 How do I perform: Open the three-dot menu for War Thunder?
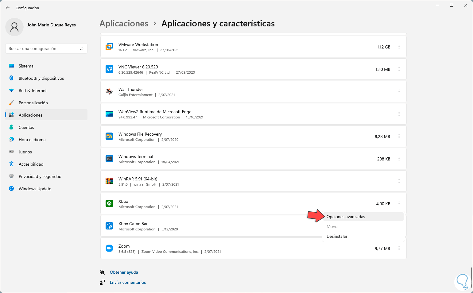pos(399,91)
